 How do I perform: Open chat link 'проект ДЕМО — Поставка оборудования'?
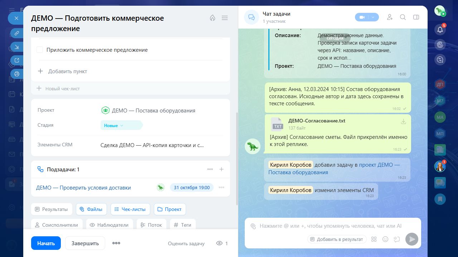[334, 168]
